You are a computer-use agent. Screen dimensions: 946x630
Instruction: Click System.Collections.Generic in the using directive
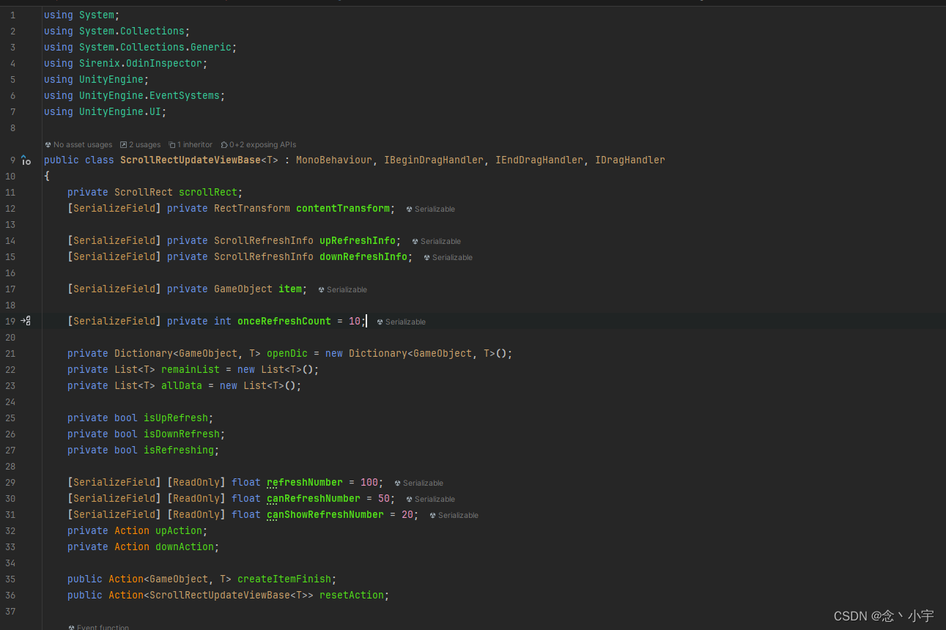[x=155, y=48]
